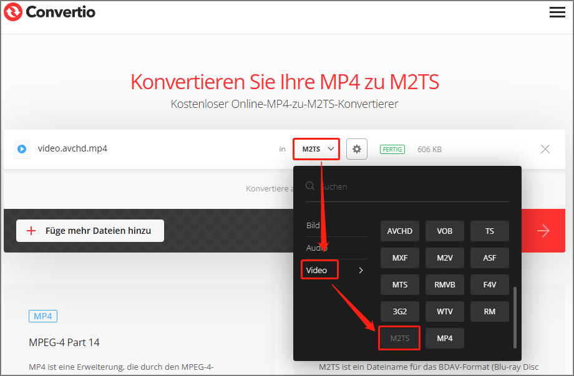Select the MTS output format
This screenshot has height=376, width=574.
399,284
